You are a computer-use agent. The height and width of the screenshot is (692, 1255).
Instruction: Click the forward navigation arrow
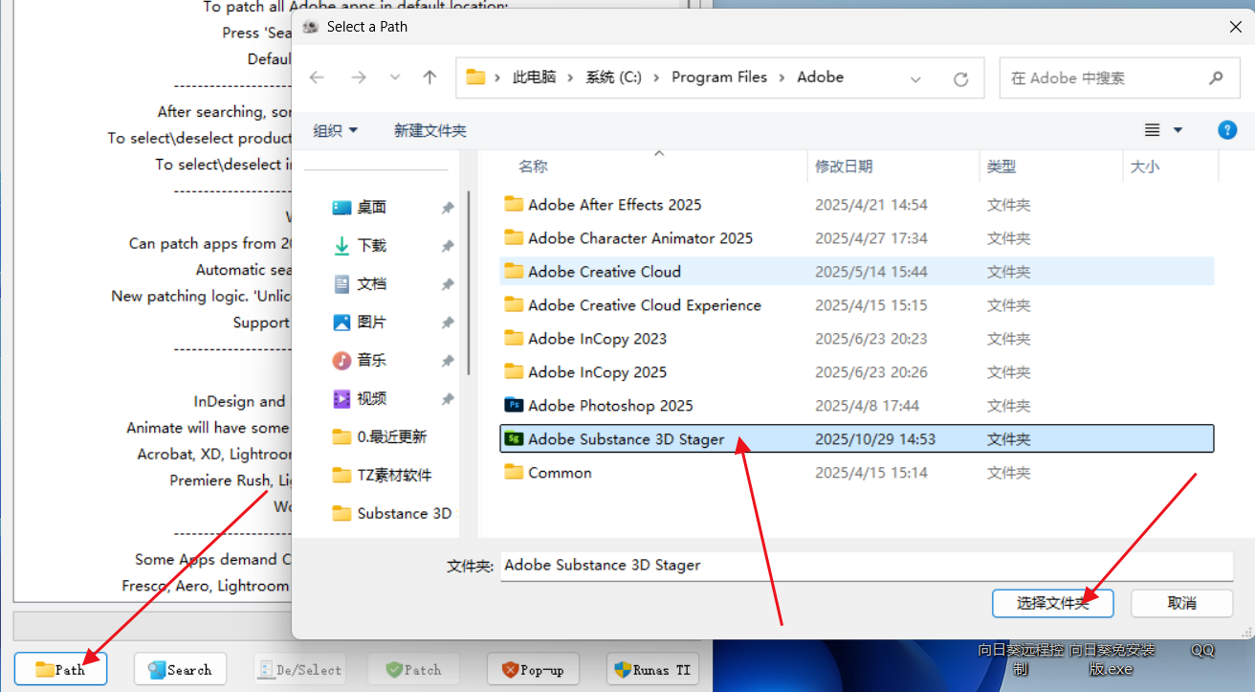point(359,78)
